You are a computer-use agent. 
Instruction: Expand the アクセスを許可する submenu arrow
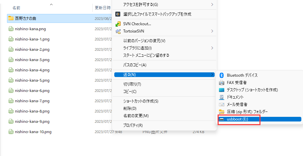212,4
